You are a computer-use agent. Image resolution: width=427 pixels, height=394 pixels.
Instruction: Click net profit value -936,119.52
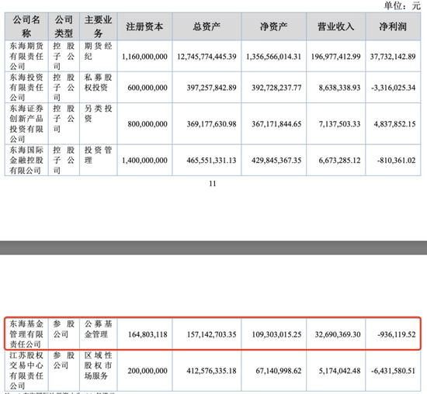pyautogui.click(x=397, y=334)
